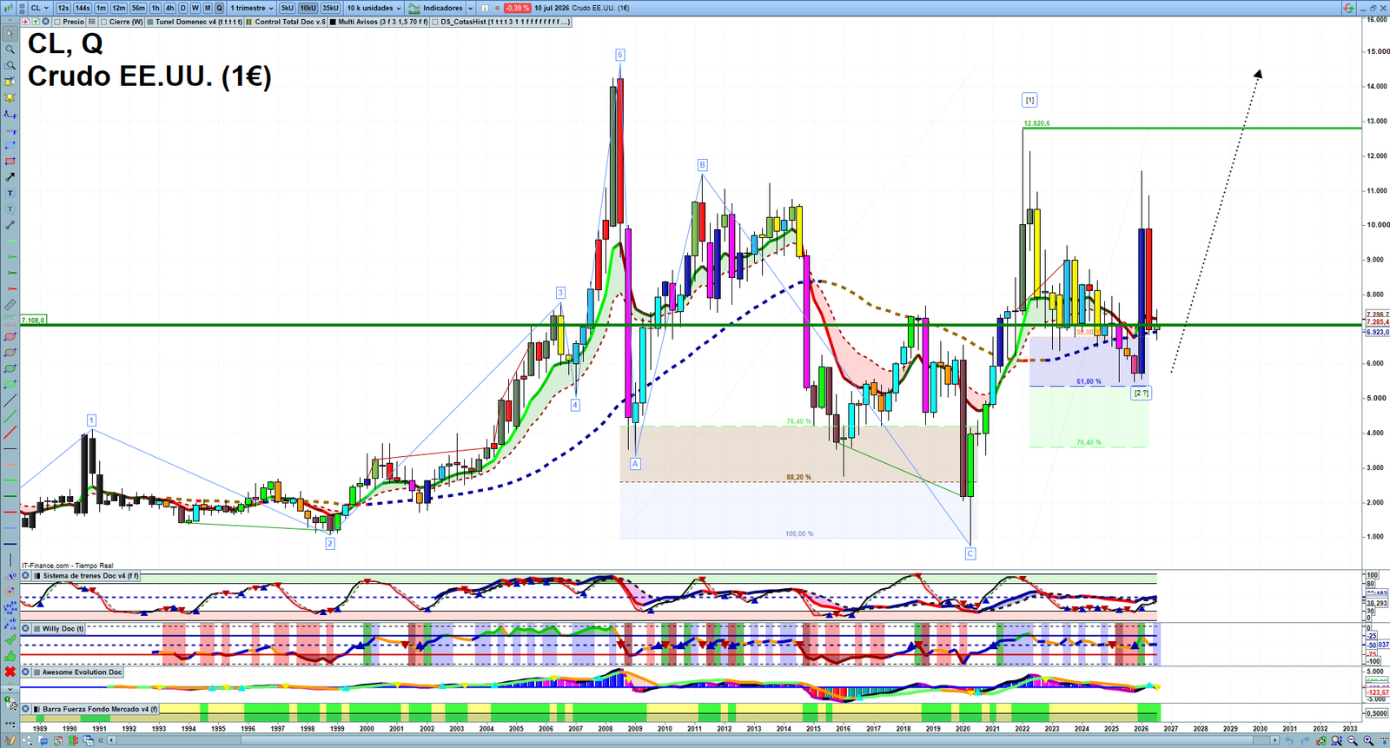Click the list icon next to Precio
Screen dimensions: 1390x748
click(91, 22)
